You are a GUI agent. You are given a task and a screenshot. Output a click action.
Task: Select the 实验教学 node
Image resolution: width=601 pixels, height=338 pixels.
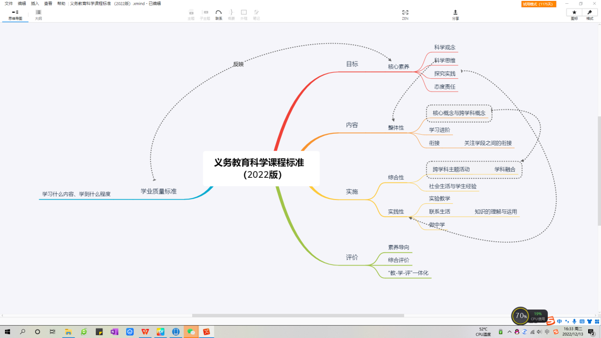click(440, 199)
